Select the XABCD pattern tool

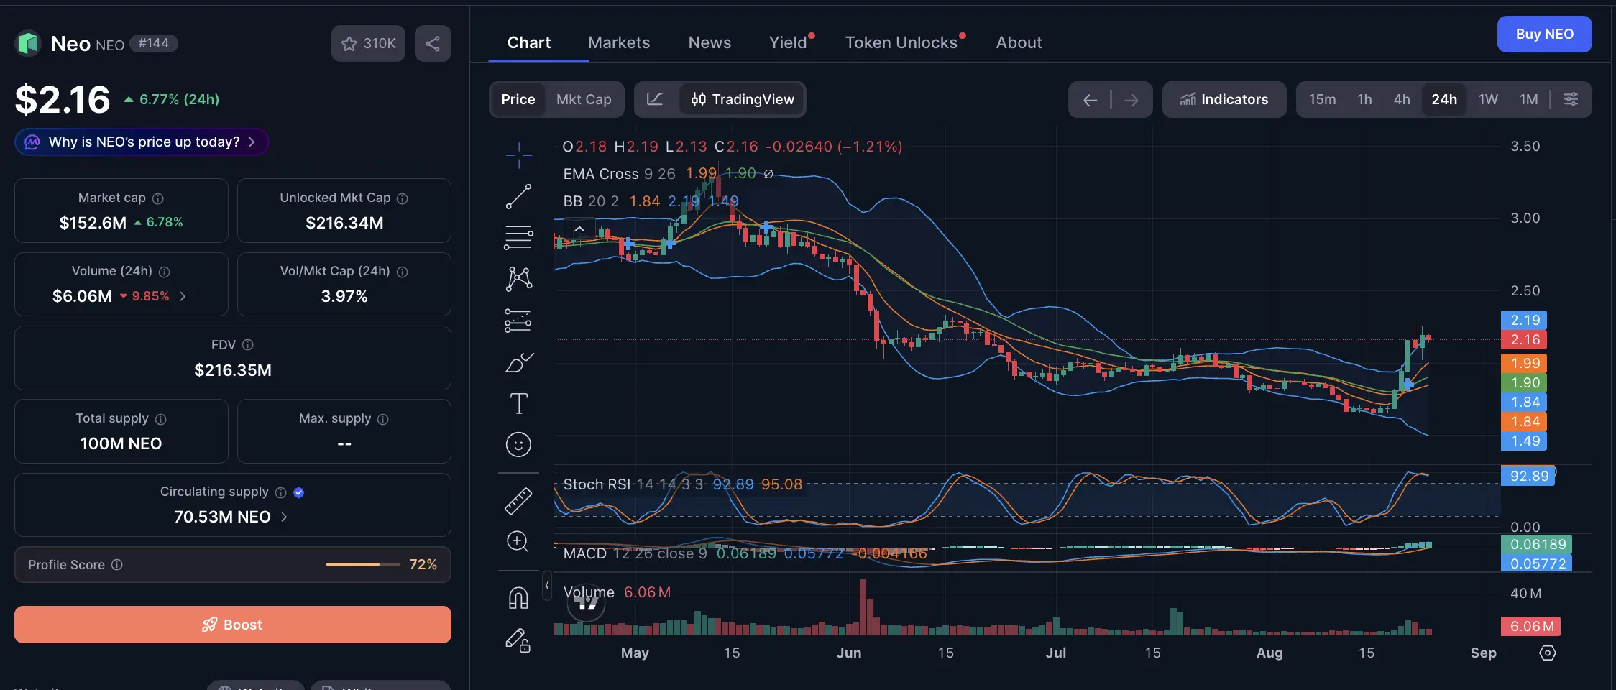click(518, 279)
